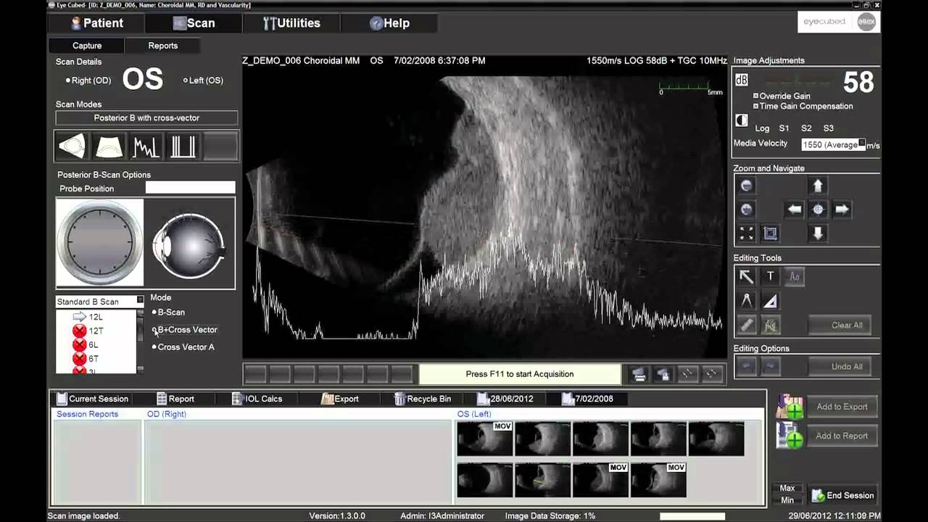Select the Log curve option
Viewport: 928px width, 522px height.
coord(762,128)
